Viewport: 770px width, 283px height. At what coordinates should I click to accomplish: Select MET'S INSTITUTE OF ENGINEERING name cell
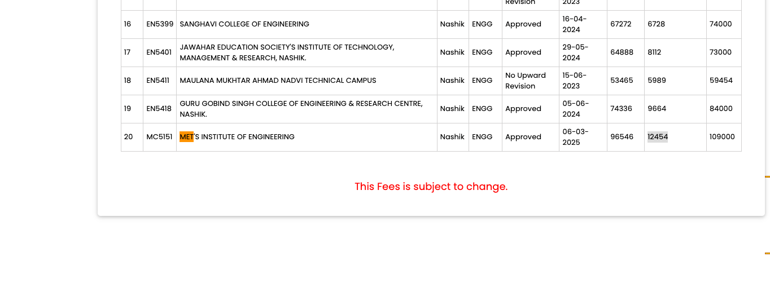(x=307, y=138)
